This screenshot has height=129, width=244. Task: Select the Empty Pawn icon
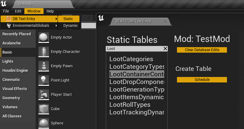(44, 66)
